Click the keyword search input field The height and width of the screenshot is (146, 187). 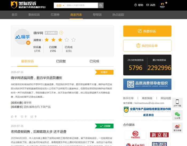81,5
